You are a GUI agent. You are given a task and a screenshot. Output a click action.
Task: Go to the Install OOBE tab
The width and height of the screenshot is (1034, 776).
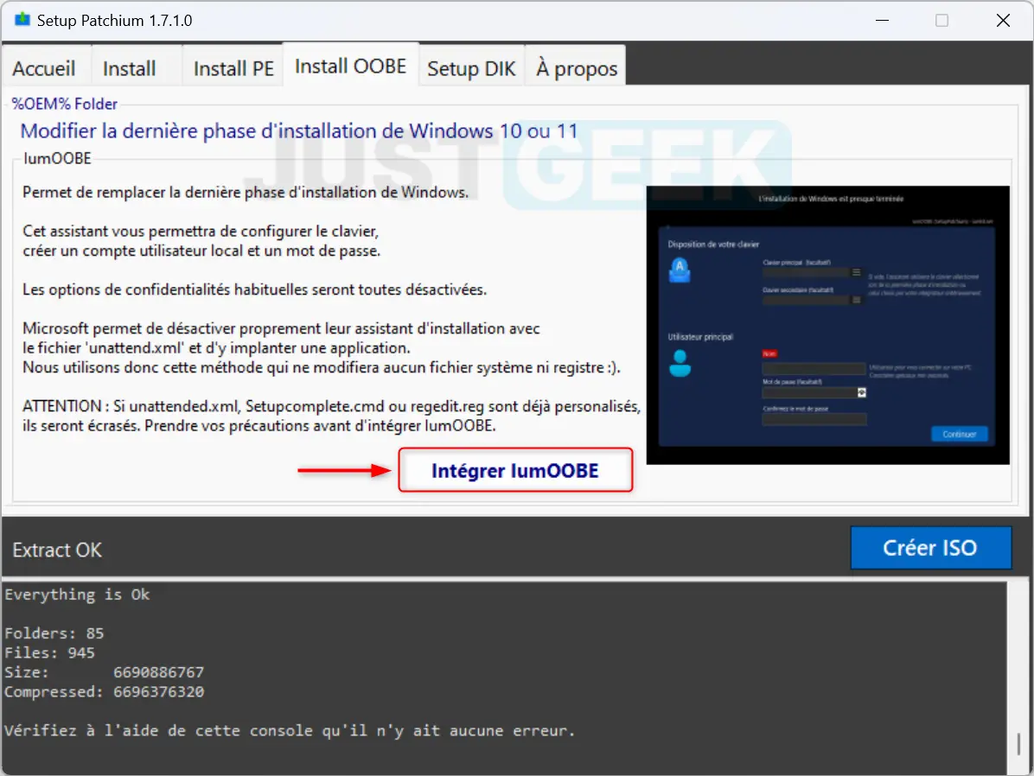tap(351, 66)
